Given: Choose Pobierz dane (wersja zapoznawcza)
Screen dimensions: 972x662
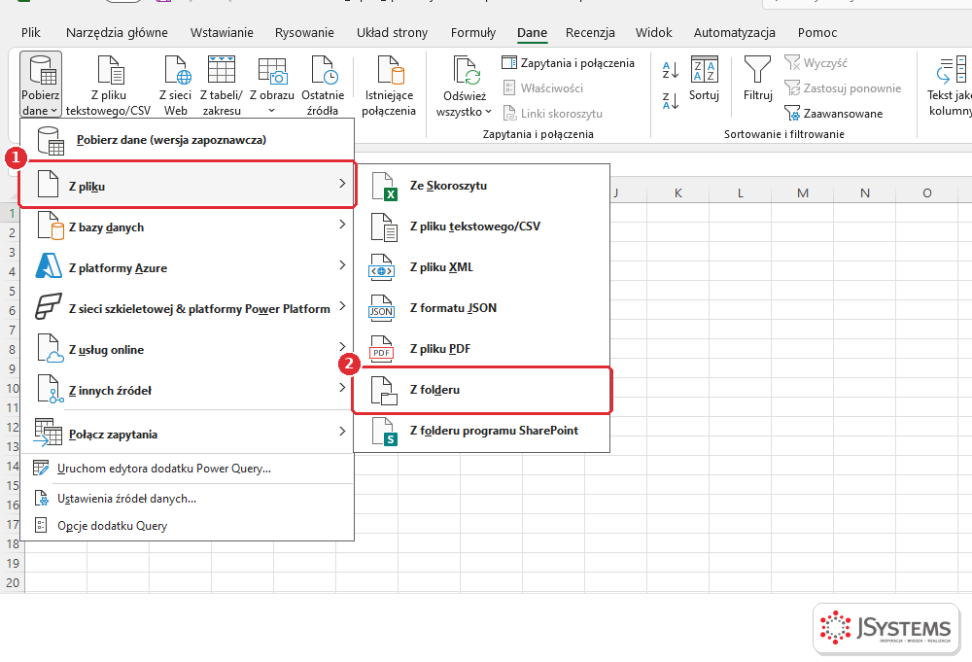Looking at the screenshot, I should (188, 140).
